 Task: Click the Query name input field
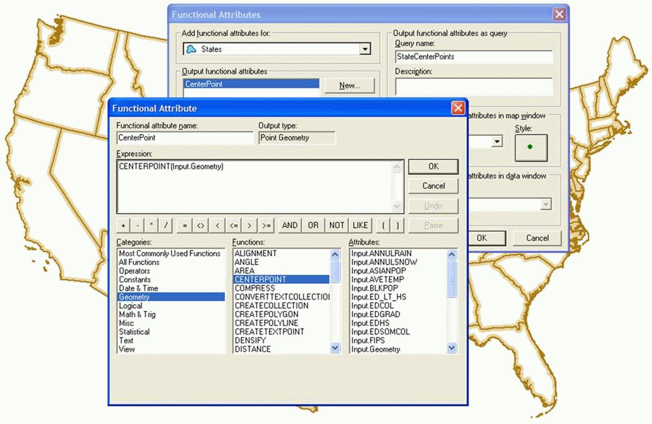click(x=473, y=57)
